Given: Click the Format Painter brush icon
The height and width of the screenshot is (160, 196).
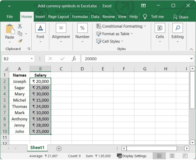Looking at the screenshot, I should click(x=20, y=41).
